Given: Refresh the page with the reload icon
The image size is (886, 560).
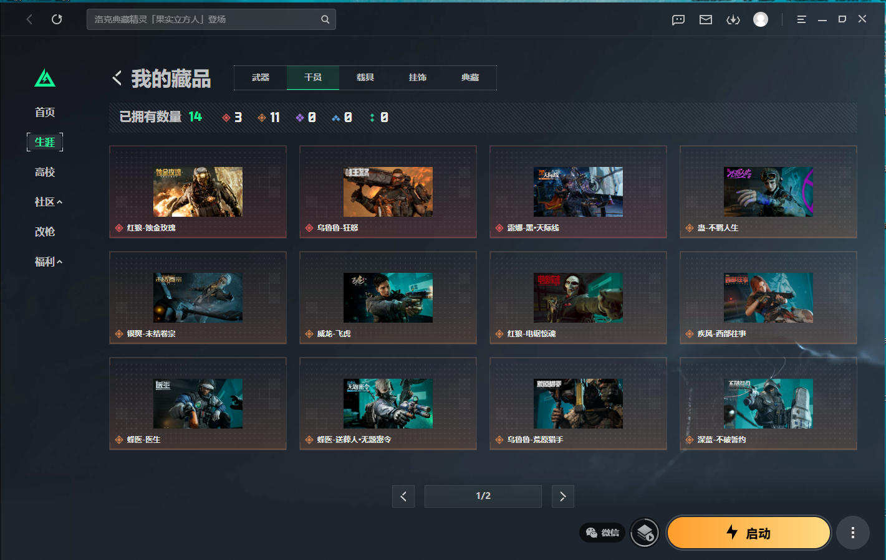Looking at the screenshot, I should 57,19.
